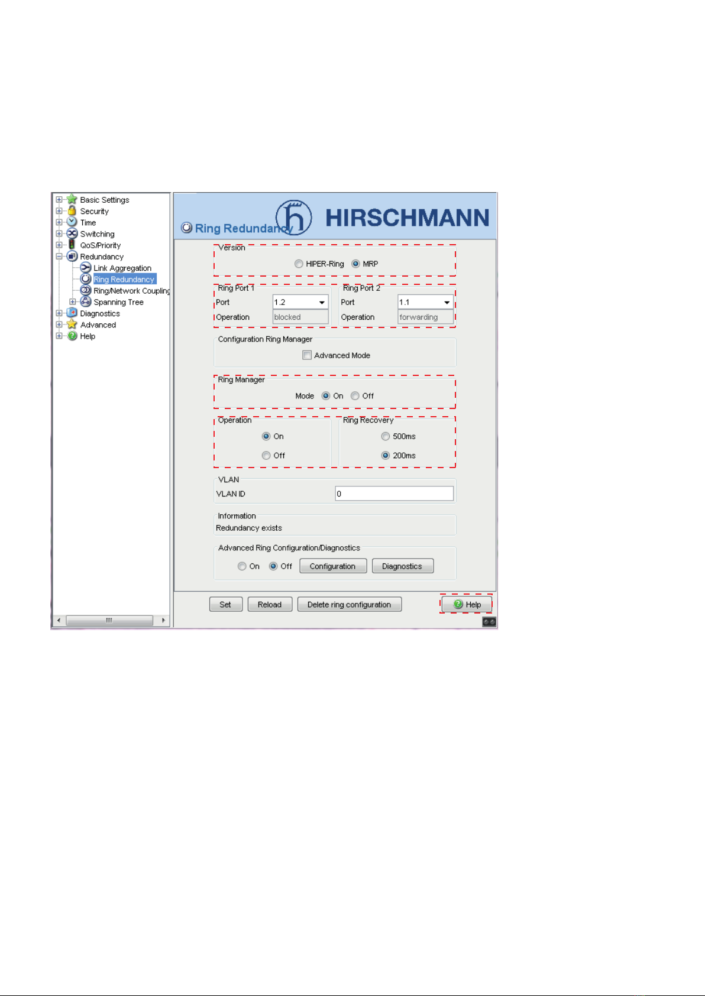Click the green Help question icon in tree
Image resolution: width=705 pixels, height=996 pixels.
[72, 336]
